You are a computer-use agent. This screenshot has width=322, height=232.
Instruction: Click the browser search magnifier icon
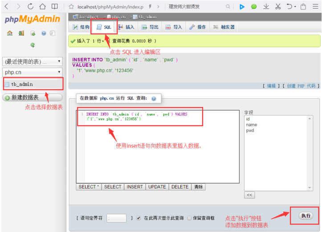pos(228,7)
